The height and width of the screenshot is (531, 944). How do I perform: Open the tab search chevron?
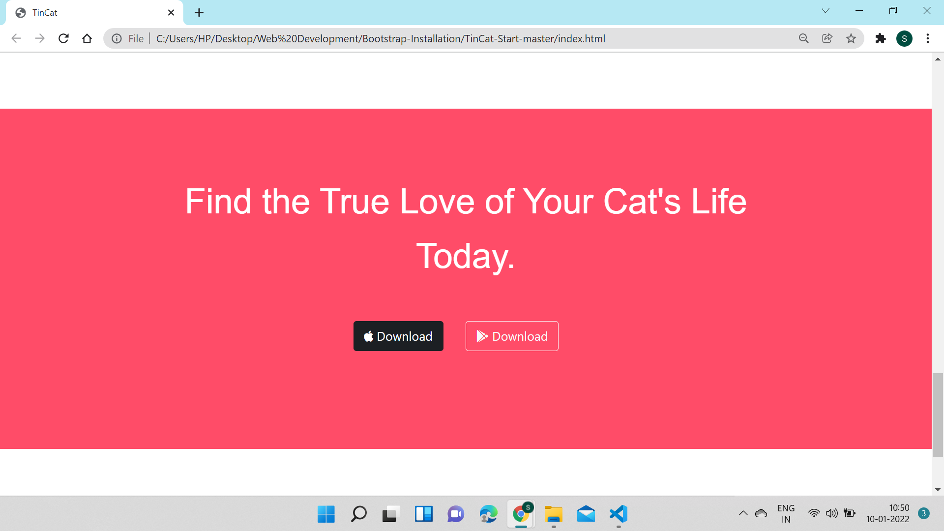coord(826,10)
